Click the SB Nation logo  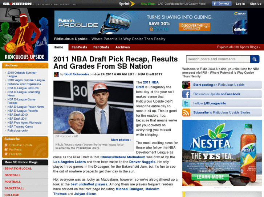coord(17,4)
